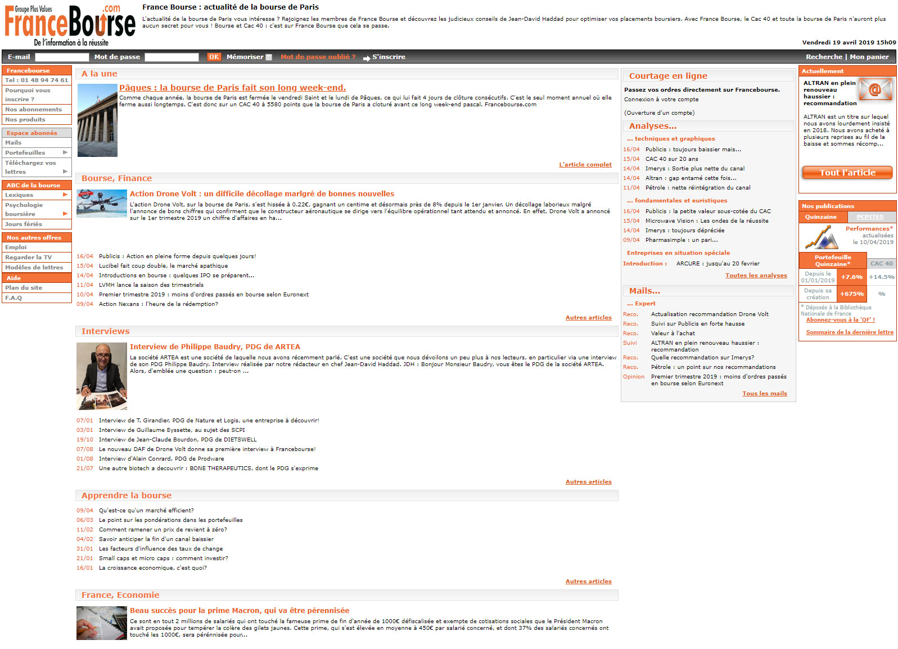Open the Tous les mails link
Image resolution: width=898 pixels, height=649 pixels.
(x=764, y=394)
